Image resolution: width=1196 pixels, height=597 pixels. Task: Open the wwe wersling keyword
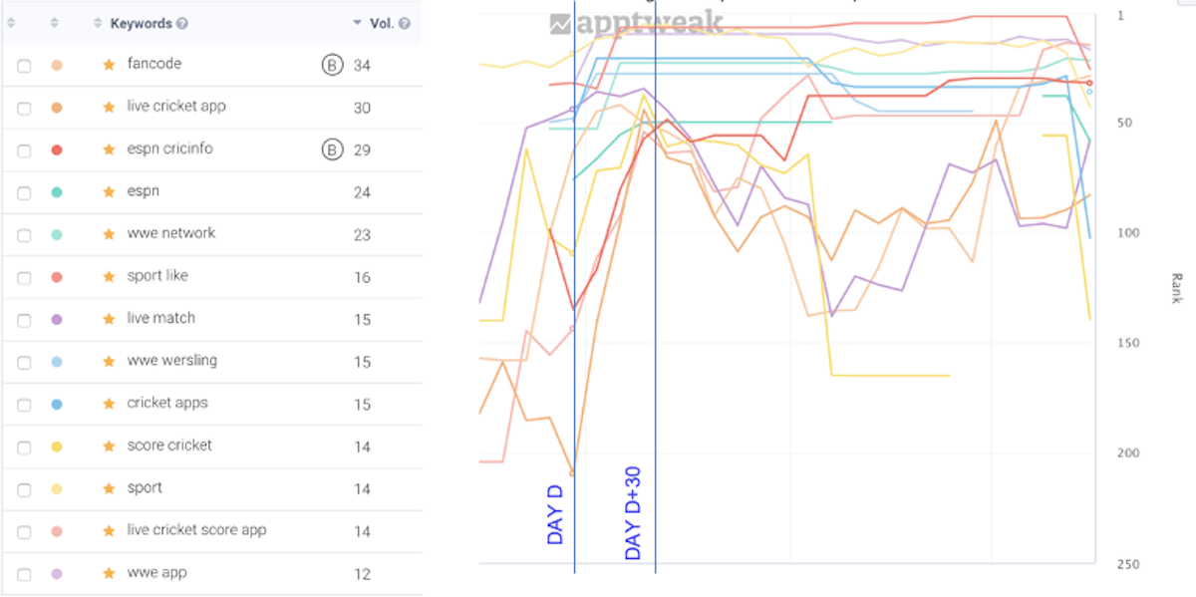(171, 361)
